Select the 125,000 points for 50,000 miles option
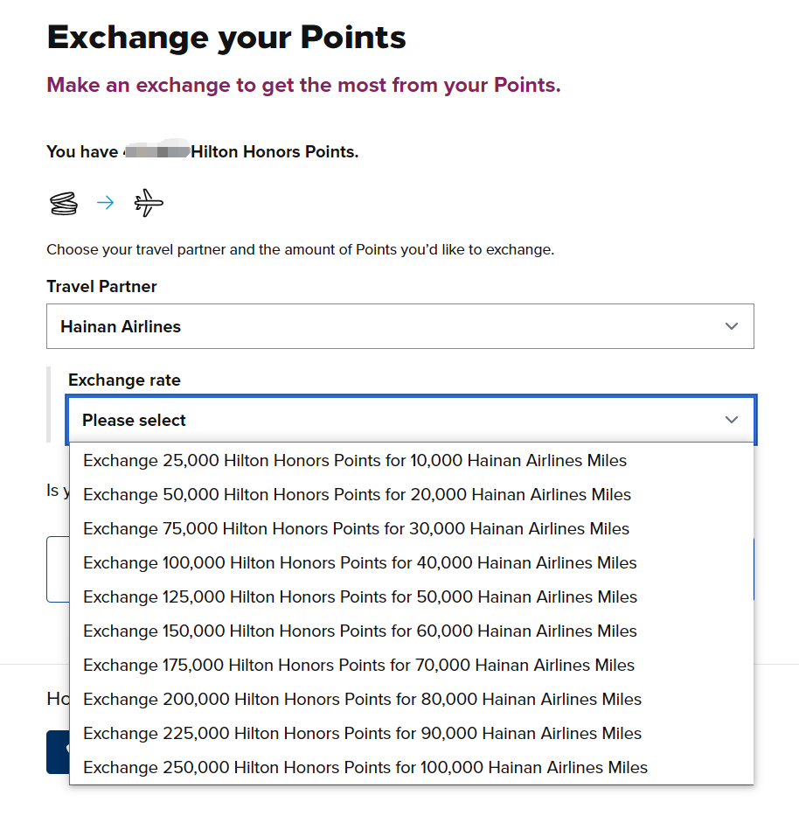 (412, 596)
